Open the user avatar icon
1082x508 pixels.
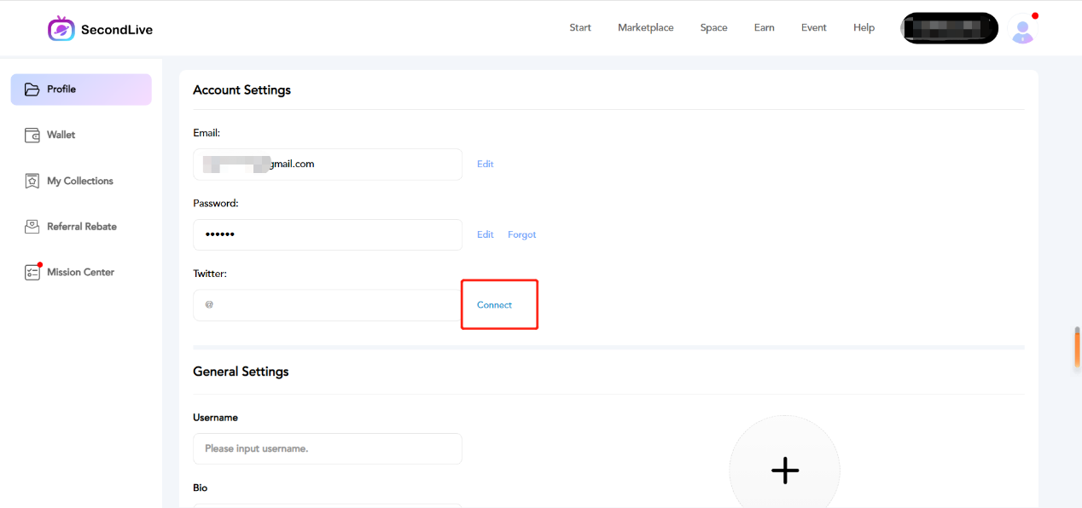(1022, 31)
